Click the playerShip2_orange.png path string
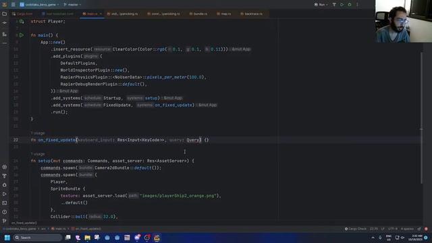Screen dimensions: 432x243 click(178, 196)
